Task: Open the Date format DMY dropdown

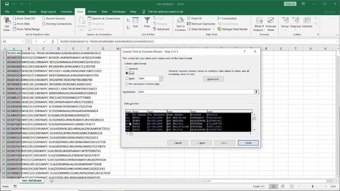Action: [161, 79]
